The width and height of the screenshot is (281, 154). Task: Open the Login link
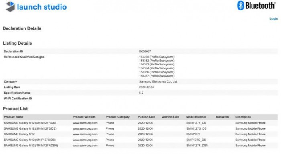coord(273,18)
